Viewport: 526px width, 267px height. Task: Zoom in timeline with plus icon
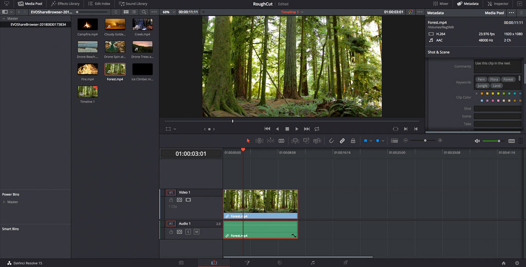pos(440,140)
